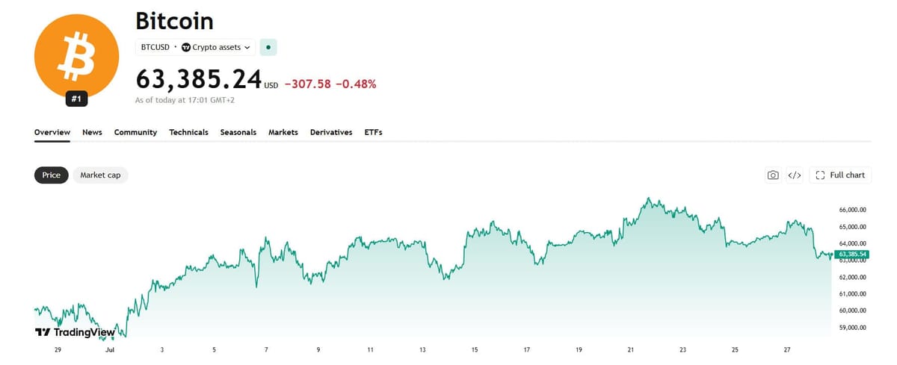Viewport: 897px width, 365px height.
Task: Take a chart snapshot with camera icon
Action: [773, 175]
